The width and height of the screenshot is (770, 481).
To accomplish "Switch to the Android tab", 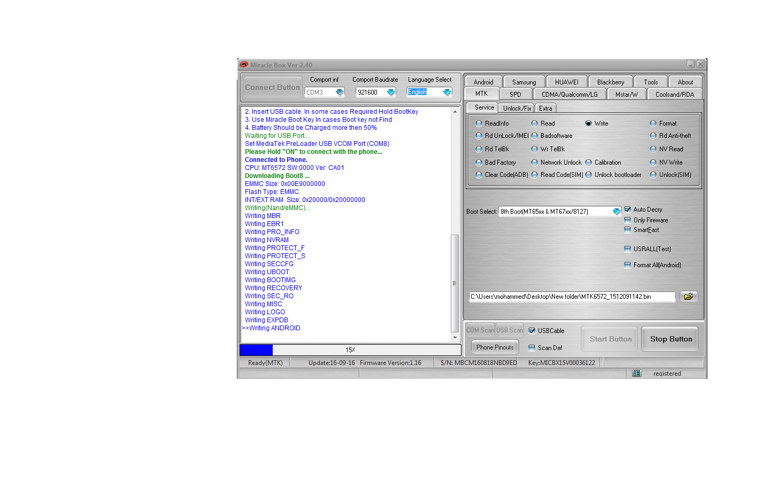I will (483, 82).
